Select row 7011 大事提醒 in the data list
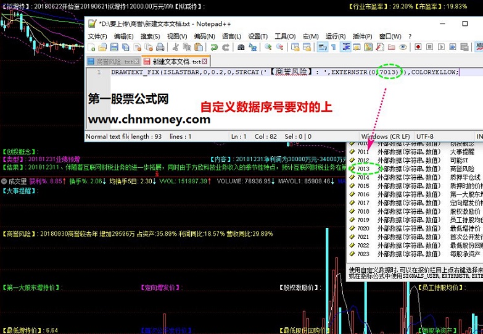483x334 pixels. pos(415,152)
